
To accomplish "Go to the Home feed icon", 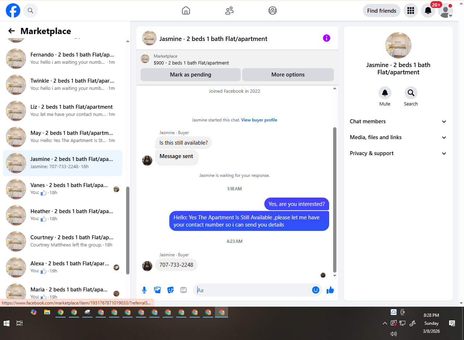I will click(x=186, y=11).
